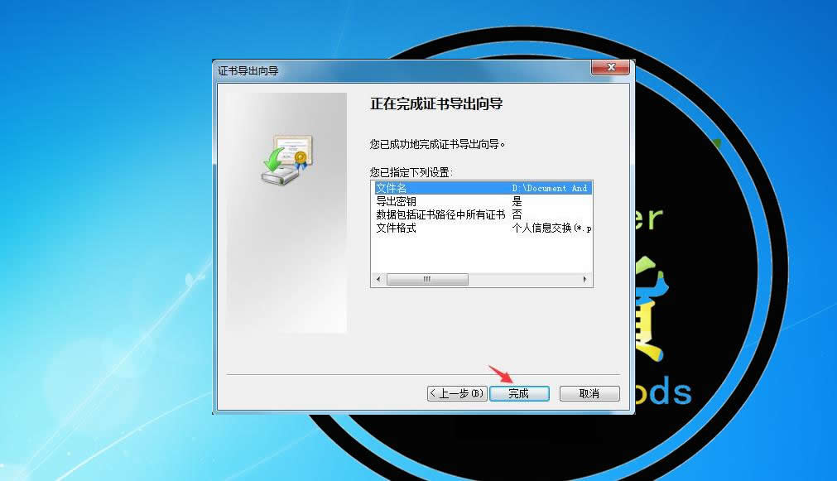837x481 pixels.
Task: Click the scrollbar left arrow
Action: (x=377, y=280)
